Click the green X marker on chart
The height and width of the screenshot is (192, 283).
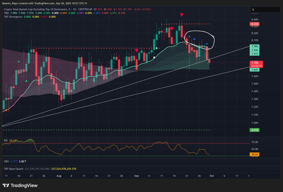19,62
